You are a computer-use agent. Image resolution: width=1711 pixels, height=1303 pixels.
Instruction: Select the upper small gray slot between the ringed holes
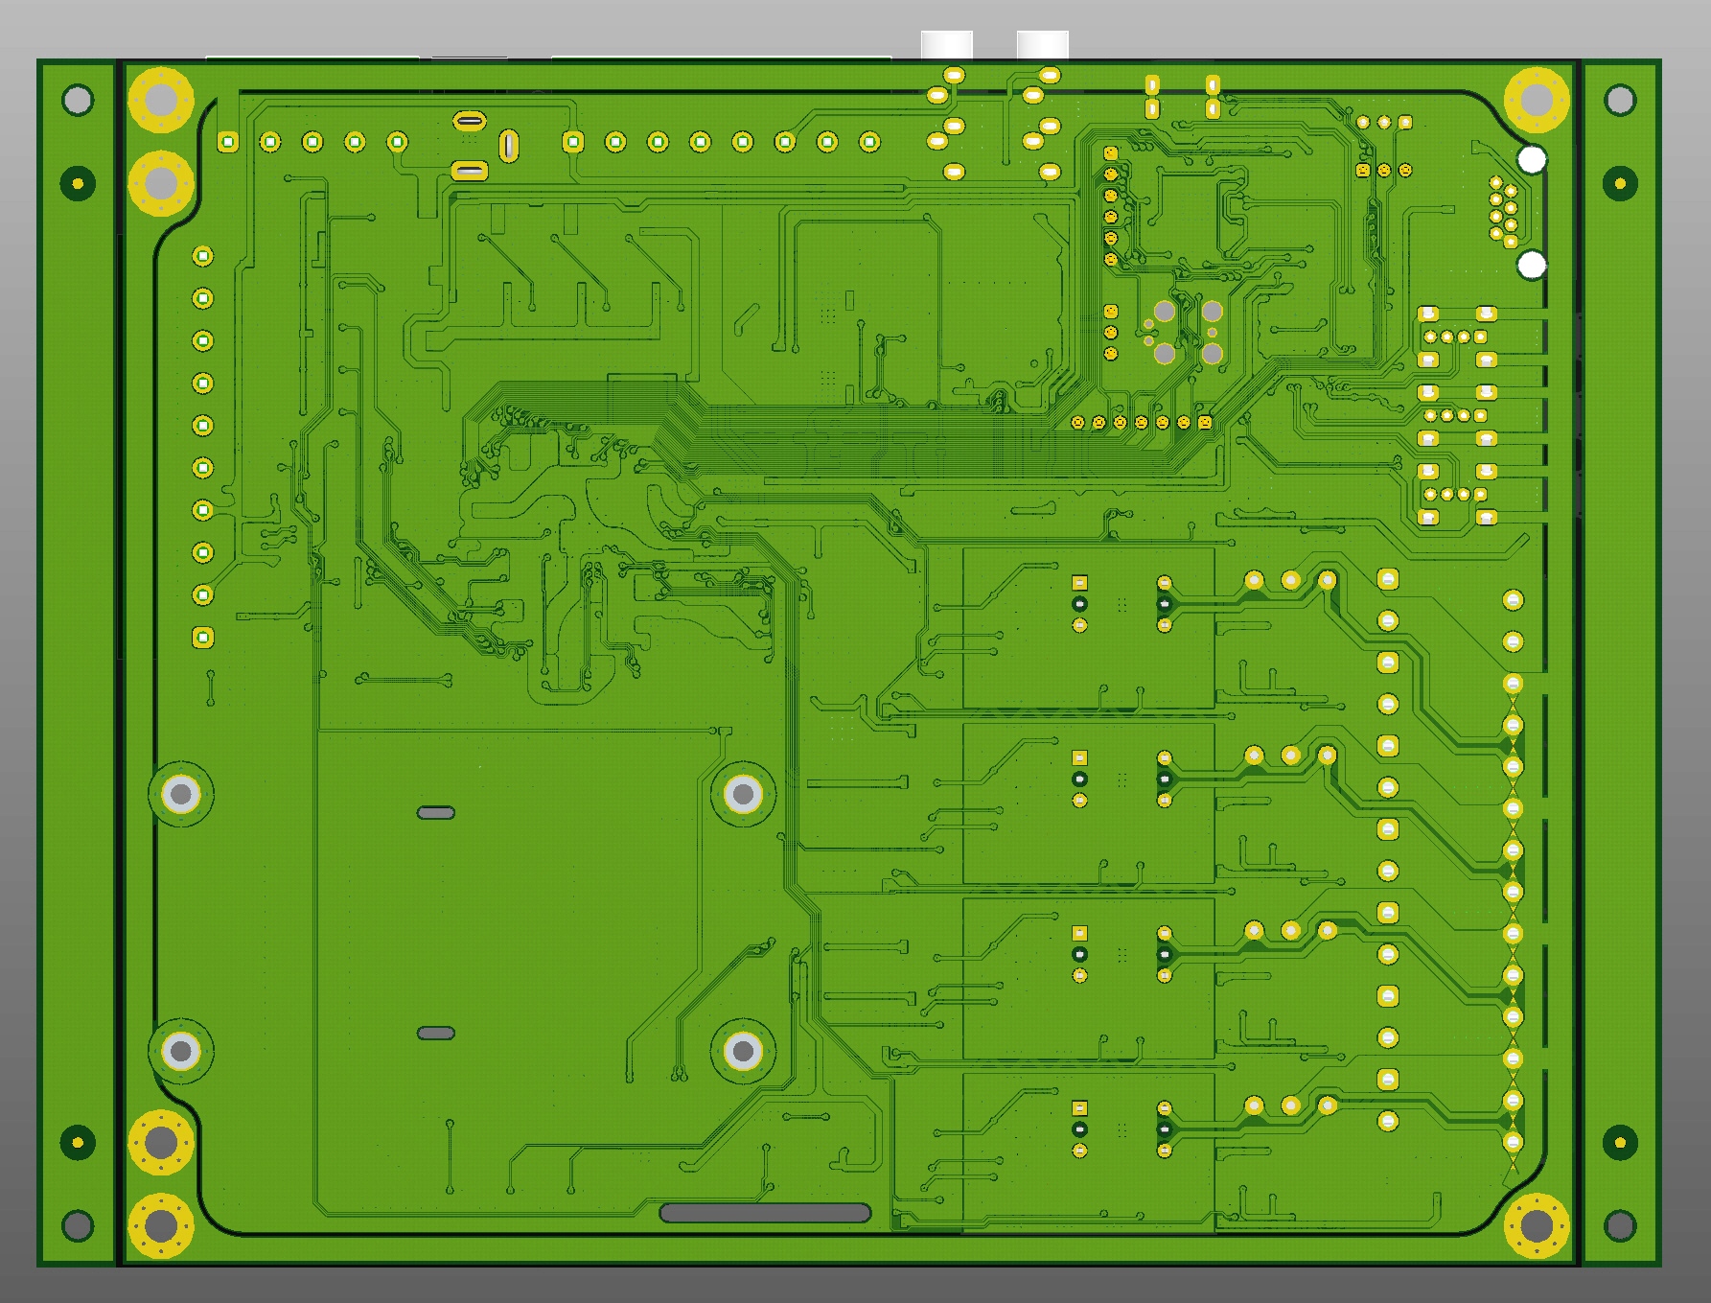[436, 813]
